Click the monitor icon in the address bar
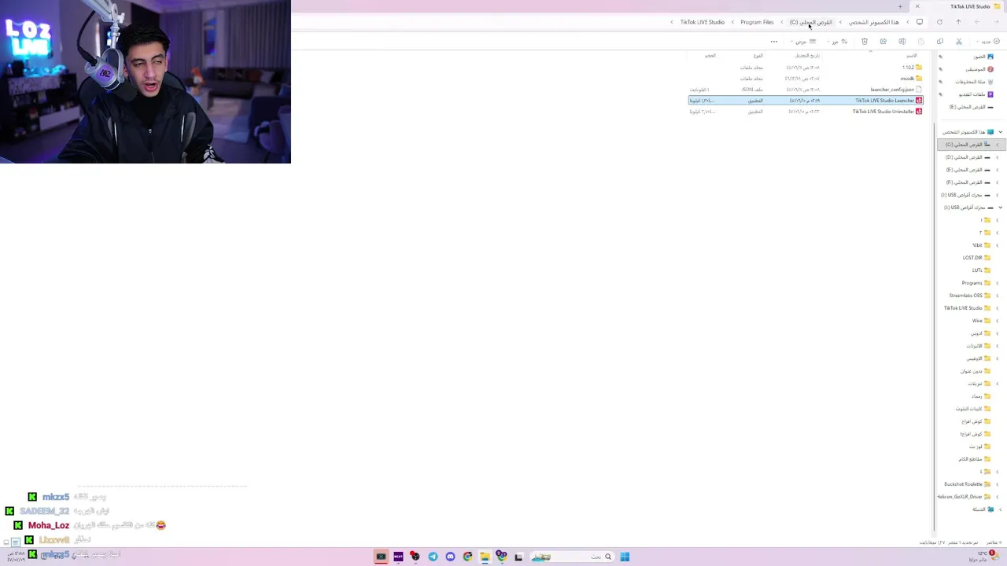Image resolution: width=1007 pixels, height=566 pixels. [x=920, y=22]
